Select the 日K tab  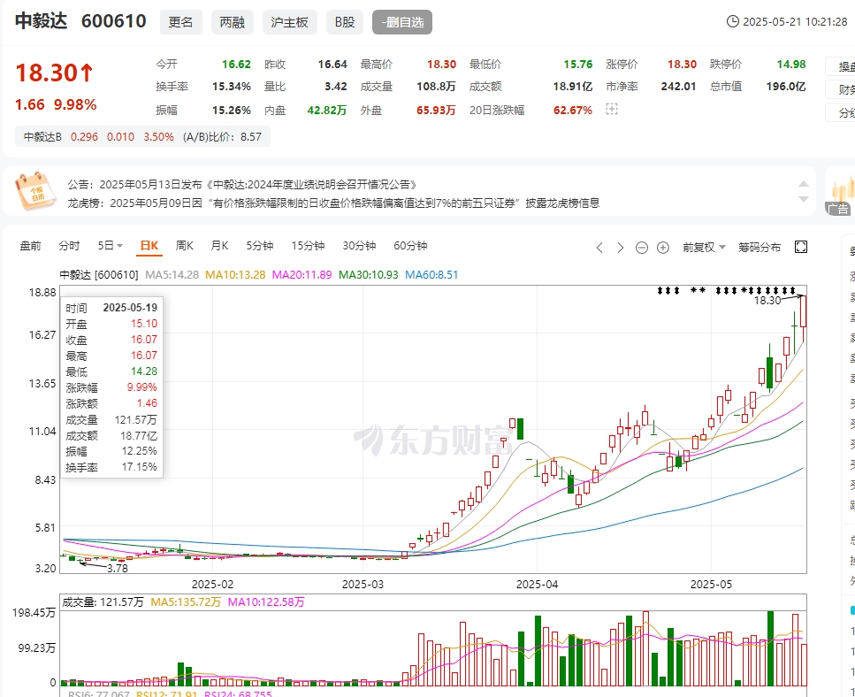(149, 246)
